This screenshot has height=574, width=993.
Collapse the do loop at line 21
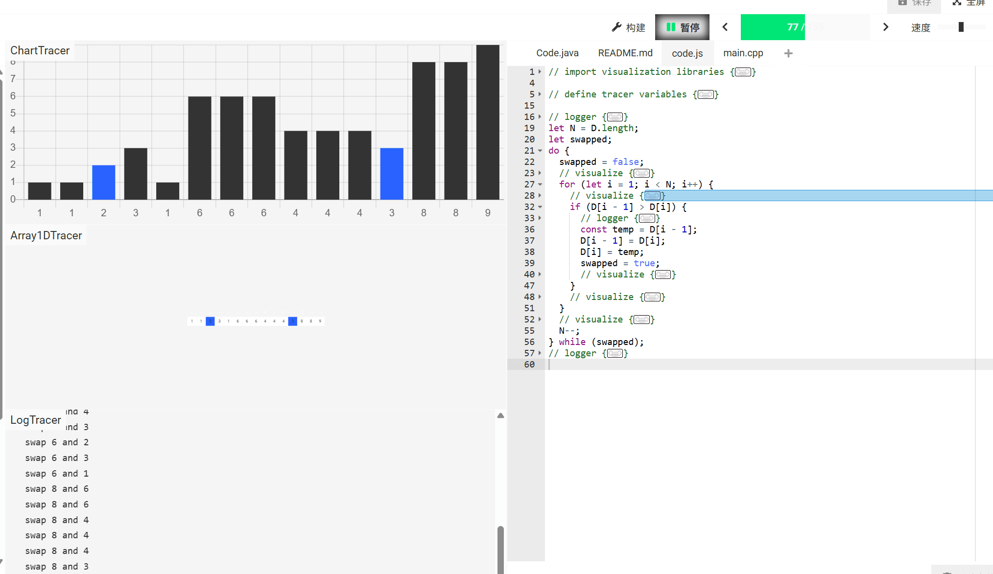coord(540,151)
